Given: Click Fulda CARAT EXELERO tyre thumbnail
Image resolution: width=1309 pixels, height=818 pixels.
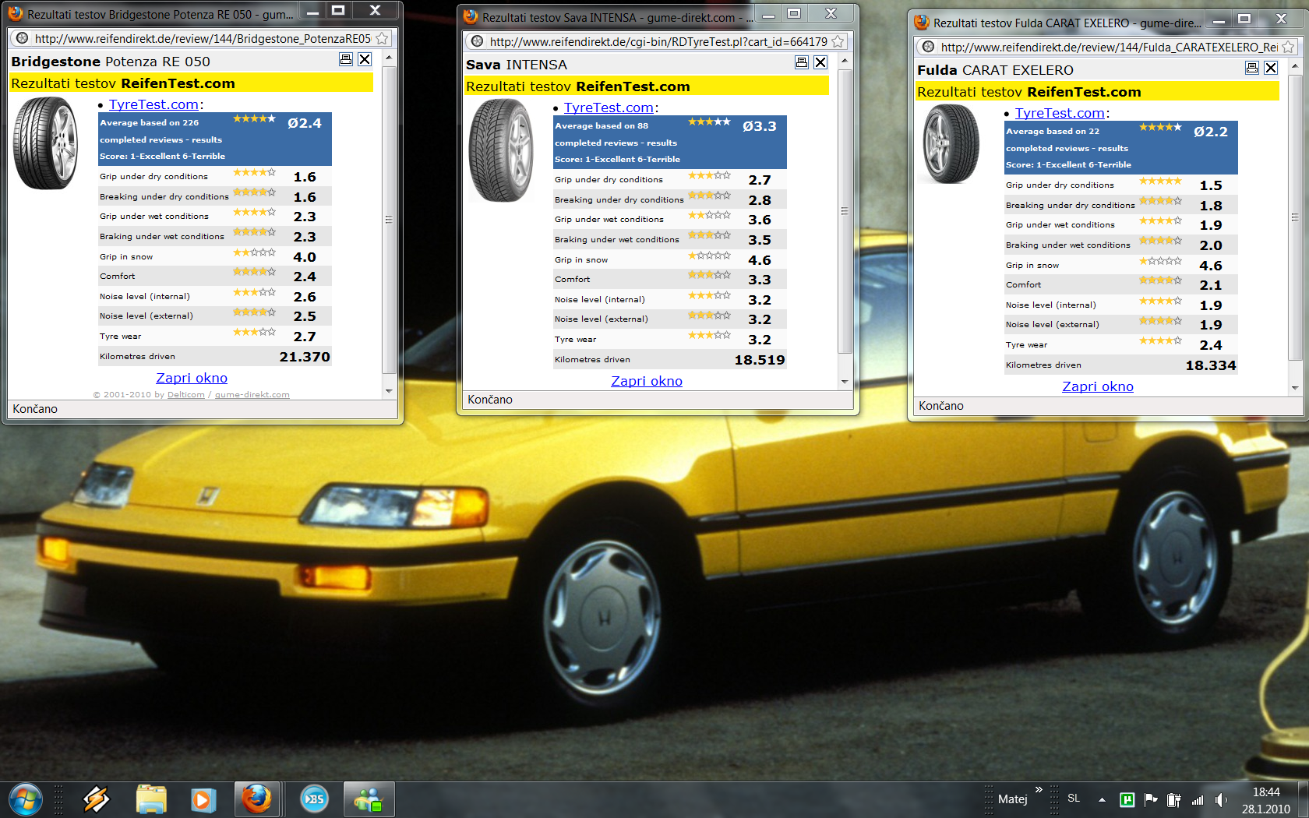Looking at the screenshot, I should [951, 145].
